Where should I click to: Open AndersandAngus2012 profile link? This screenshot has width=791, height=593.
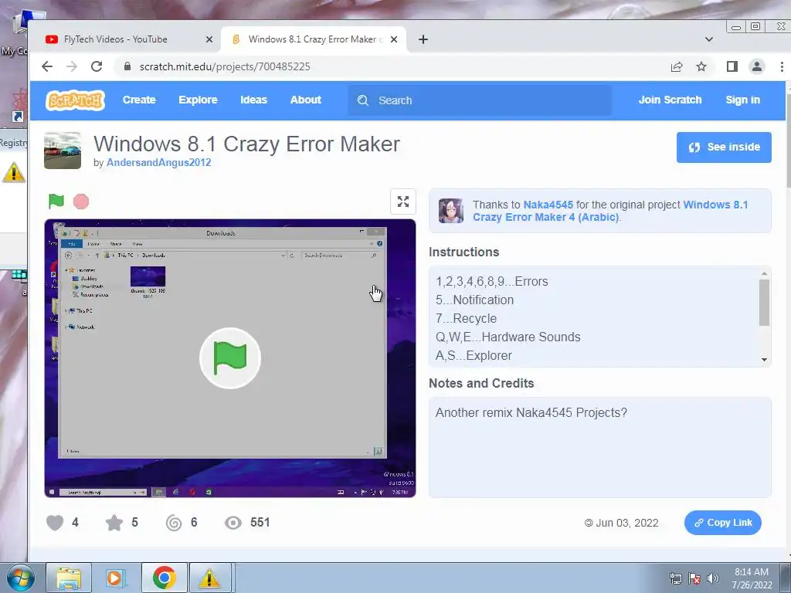[x=158, y=162]
